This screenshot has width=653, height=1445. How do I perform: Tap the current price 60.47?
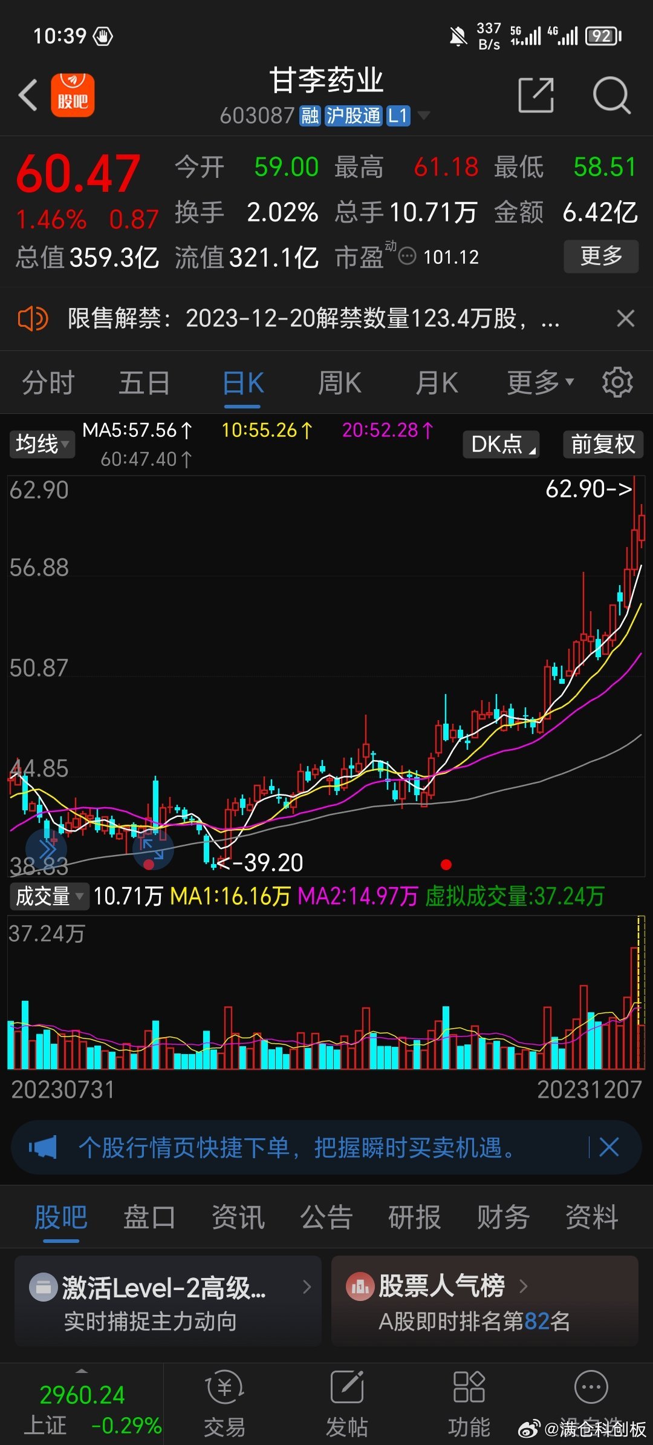pos(78,174)
